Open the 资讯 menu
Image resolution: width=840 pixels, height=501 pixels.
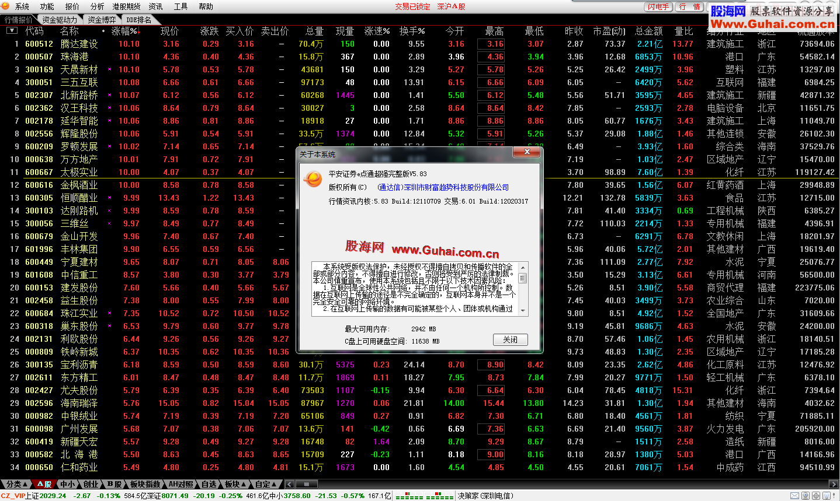click(x=156, y=6)
